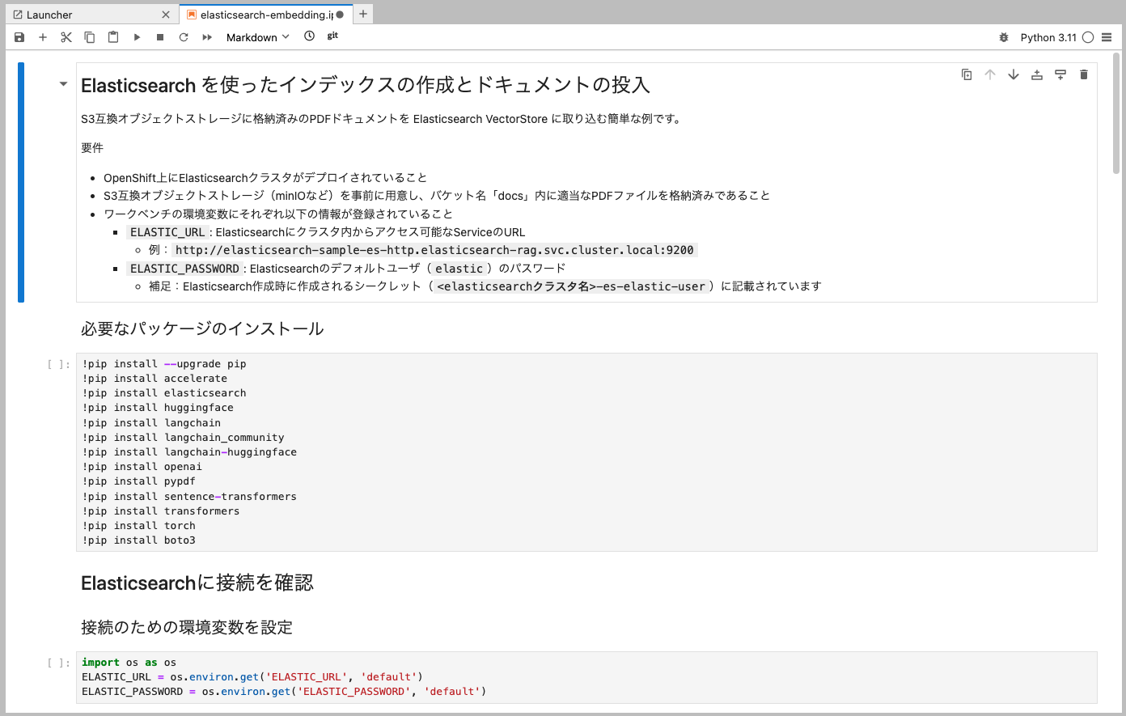
Task: Click the main Elasticsearch title heading
Action: pyautogui.click(x=366, y=85)
